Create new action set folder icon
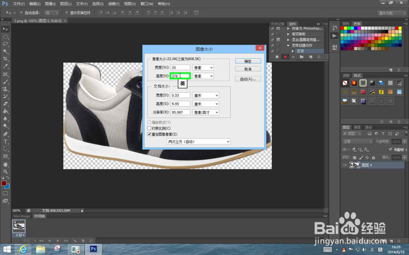This screenshot has width=409, height=255. tap(301, 57)
